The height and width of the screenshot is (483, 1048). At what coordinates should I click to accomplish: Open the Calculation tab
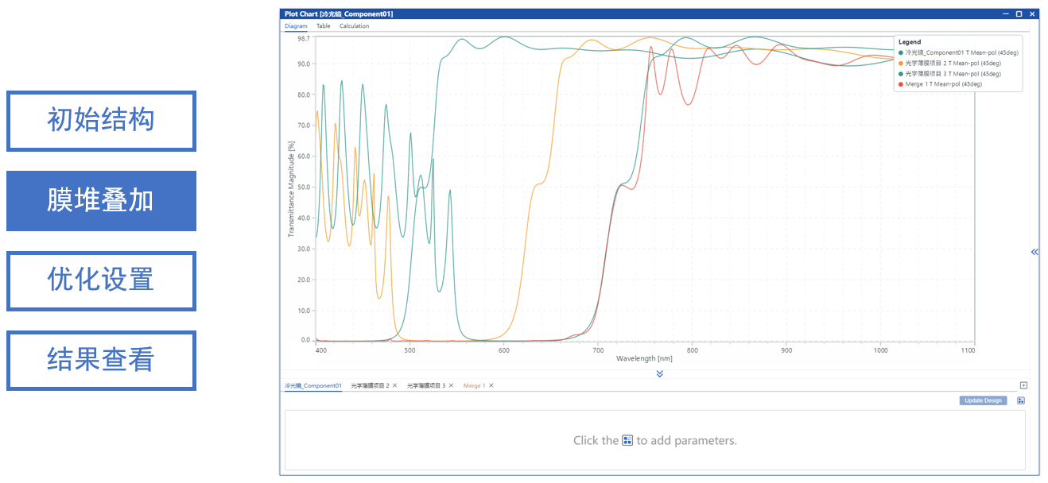[x=354, y=26]
